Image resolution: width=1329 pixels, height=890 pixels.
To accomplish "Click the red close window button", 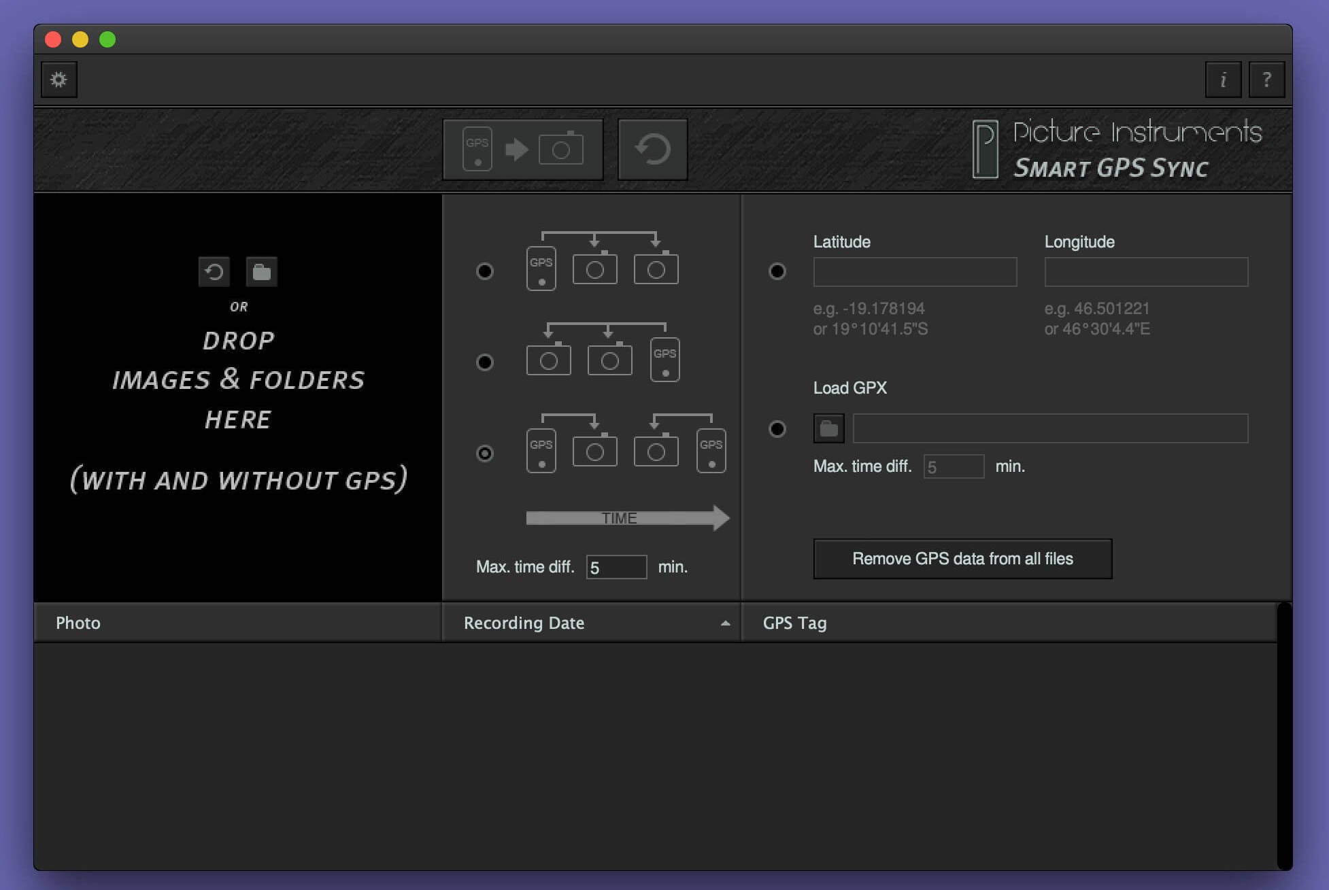I will point(53,39).
